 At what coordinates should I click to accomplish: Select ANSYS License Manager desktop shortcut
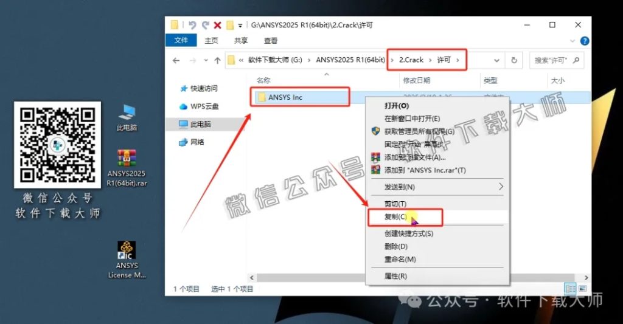coord(127,260)
